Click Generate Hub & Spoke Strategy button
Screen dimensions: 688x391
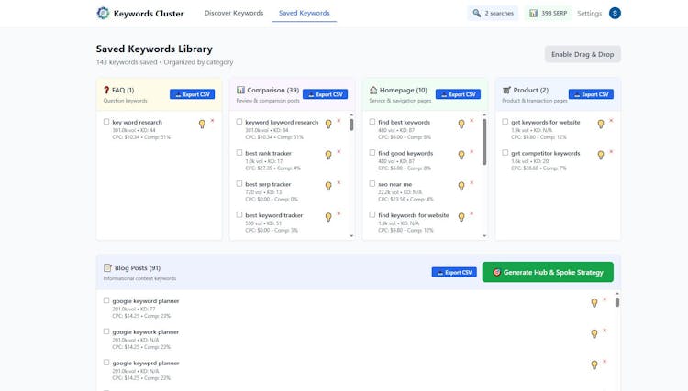(x=548, y=272)
